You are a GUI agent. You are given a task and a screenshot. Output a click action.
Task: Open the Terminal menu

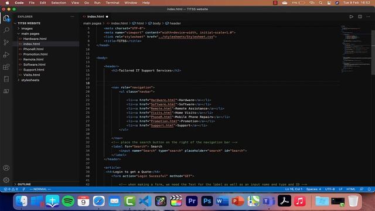tap(112, 3)
